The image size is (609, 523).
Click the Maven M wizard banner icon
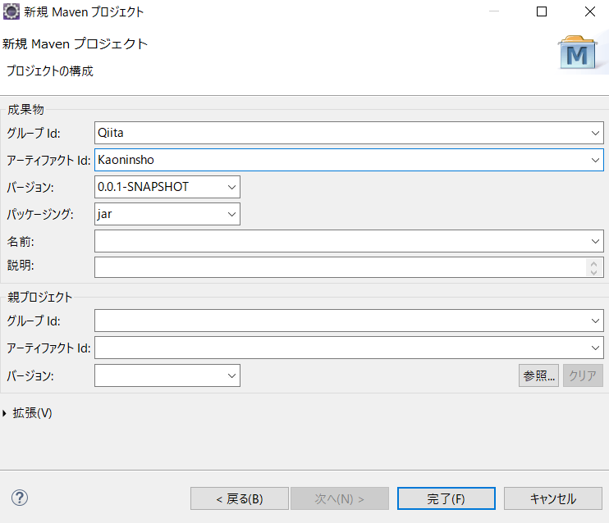577,53
